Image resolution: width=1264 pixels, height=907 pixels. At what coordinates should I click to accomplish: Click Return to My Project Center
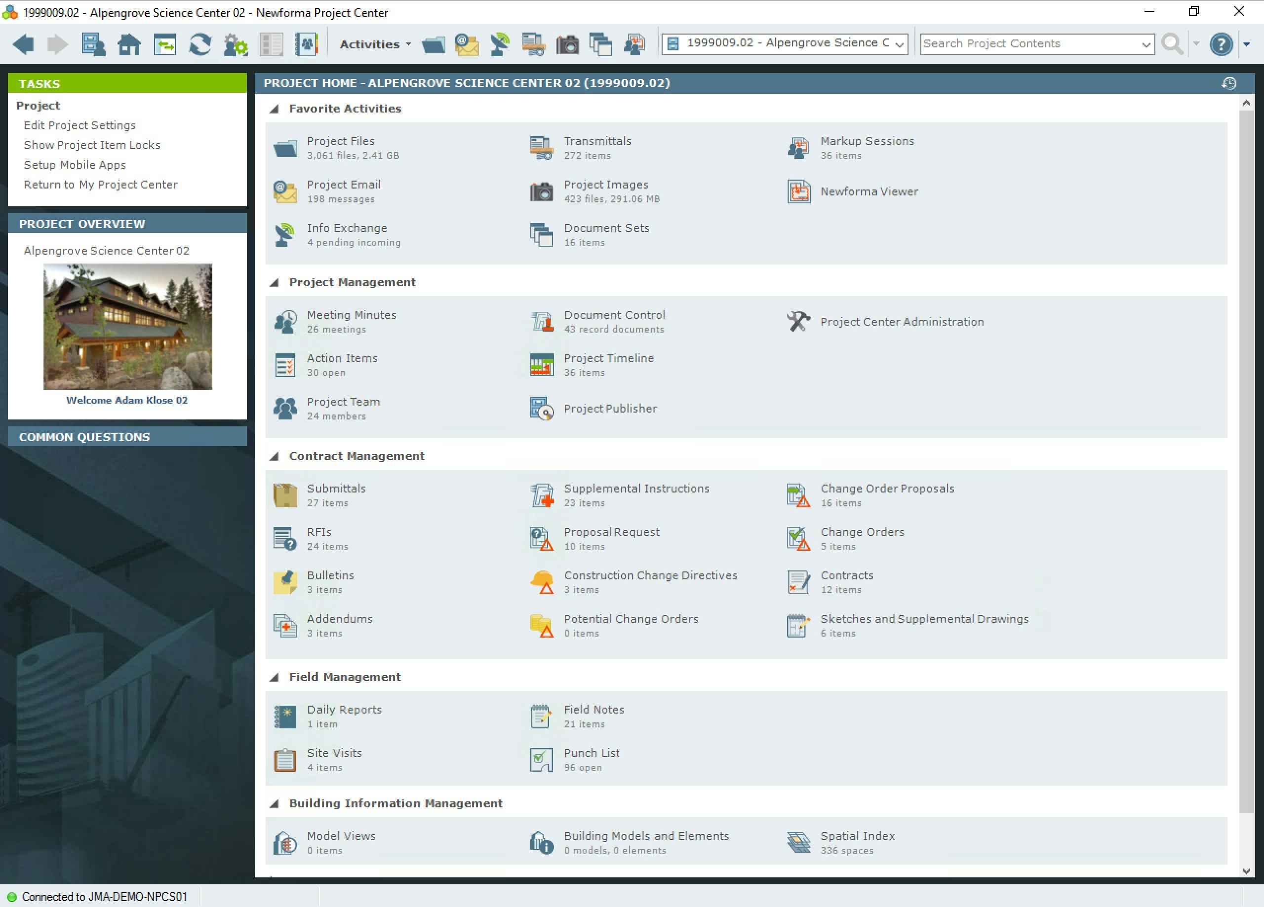pyautogui.click(x=100, y=185)
